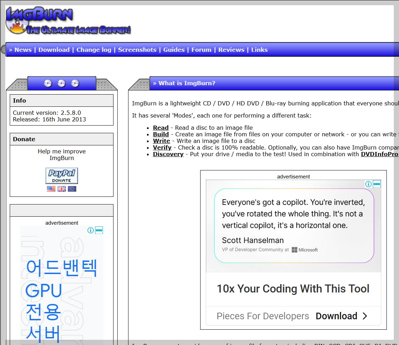Go to Screenshots page
Screen dimensions: 399x345
[137, 50]
